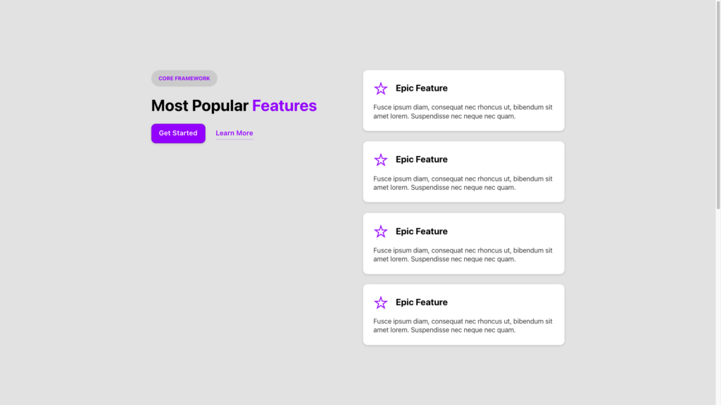Click the Fusce ipsum paragraph in the third card
The height and width of the screenshot is (405, 721).
(x=463, y=255)
